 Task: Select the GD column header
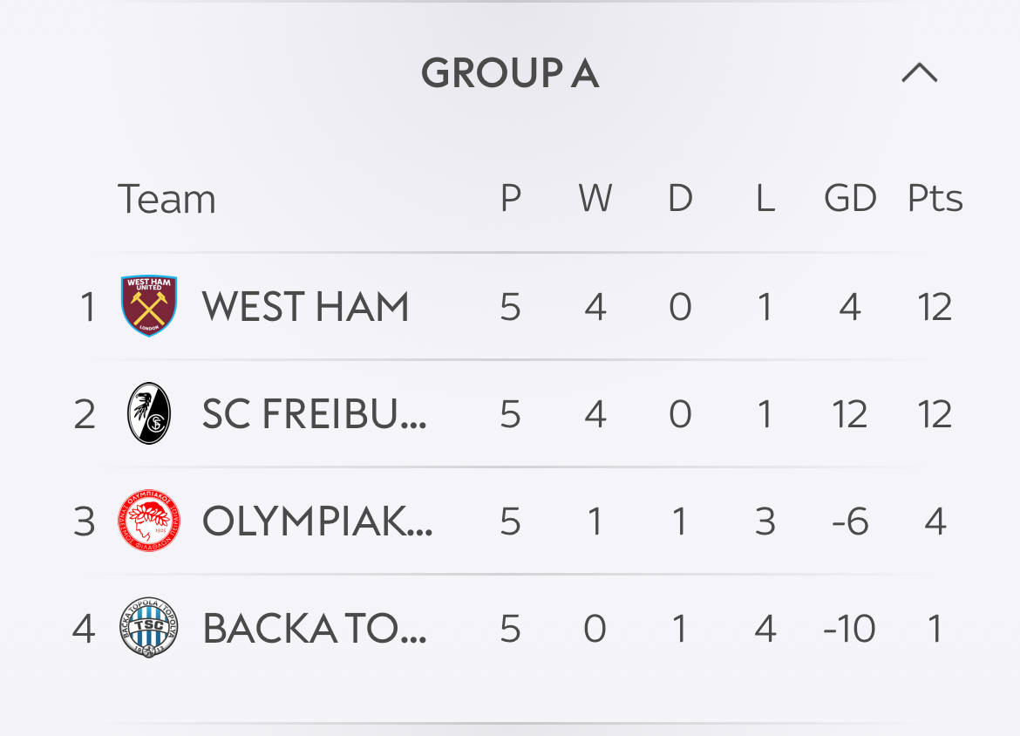click(850, 198)
